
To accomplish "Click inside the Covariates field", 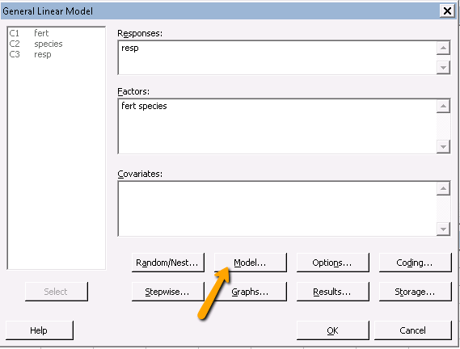I will pos(277,208).
